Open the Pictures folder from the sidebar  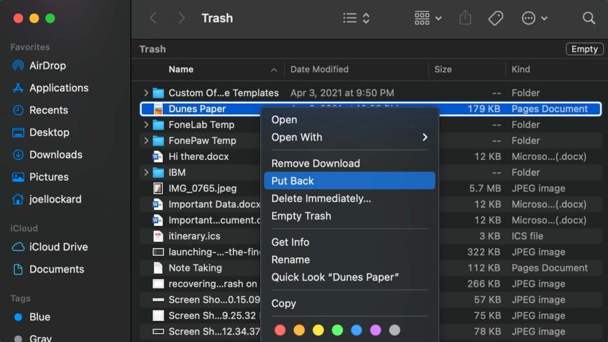pos(47,176)
